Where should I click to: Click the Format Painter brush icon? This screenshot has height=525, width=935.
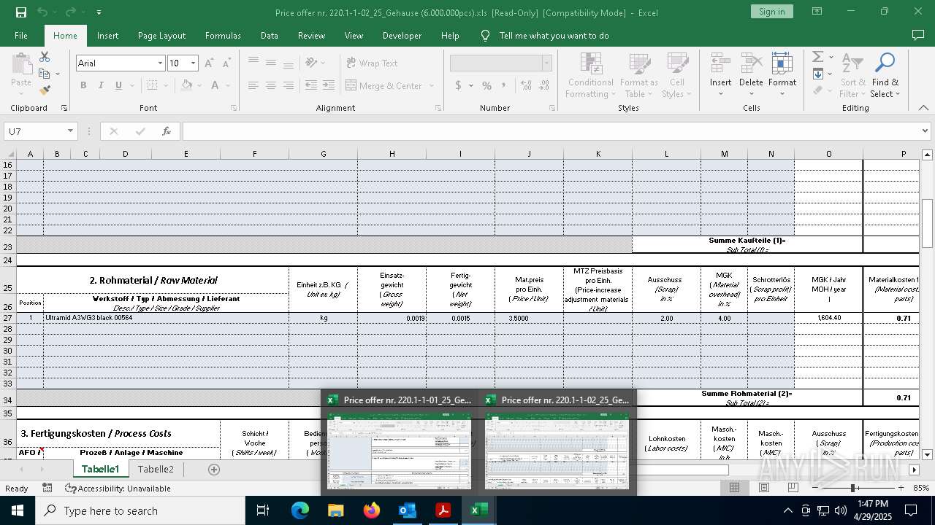pyautogui.click(x=45, y=90)
